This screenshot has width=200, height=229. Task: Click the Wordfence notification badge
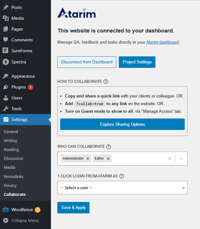pyautogui.click(x=38, y=210)
